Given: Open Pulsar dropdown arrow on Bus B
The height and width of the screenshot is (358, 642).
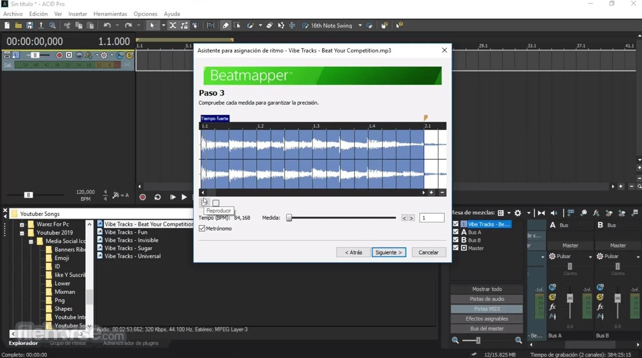Looking at the screenshot, I should coord(637,256).
